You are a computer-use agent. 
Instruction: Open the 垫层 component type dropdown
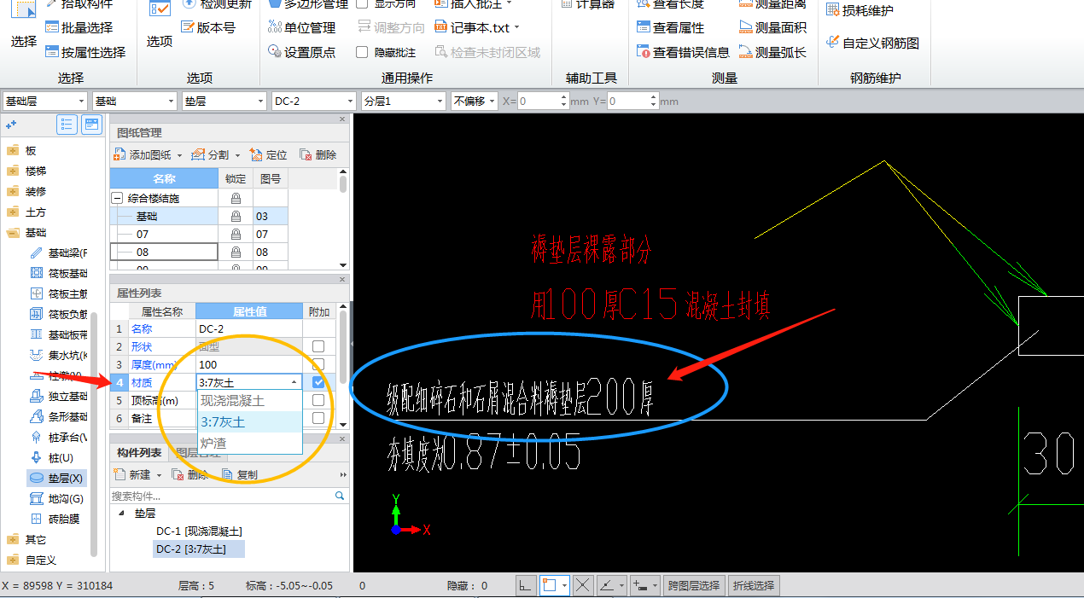[x=224, y=101]
